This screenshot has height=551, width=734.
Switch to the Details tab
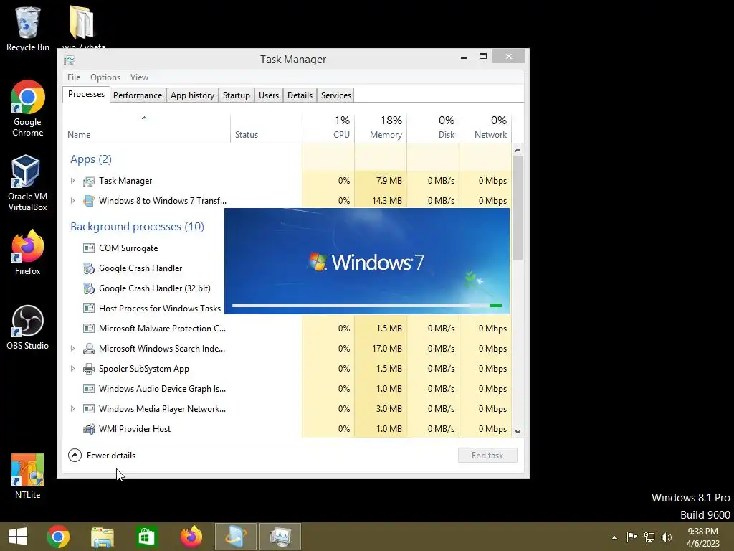(x=300, y=95)
